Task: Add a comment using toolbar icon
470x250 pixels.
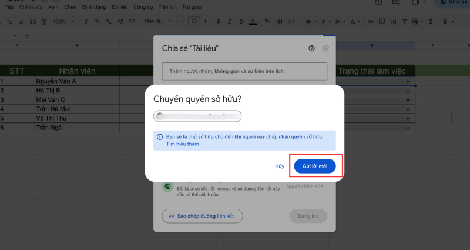Action: pos(382,21)
